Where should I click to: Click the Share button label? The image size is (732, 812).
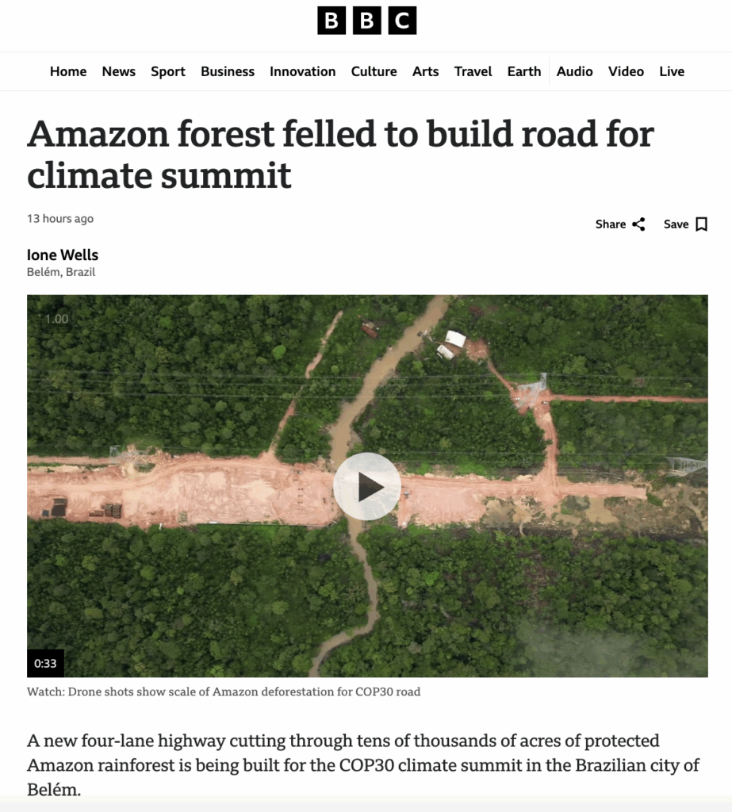click(x=611, y=224)
